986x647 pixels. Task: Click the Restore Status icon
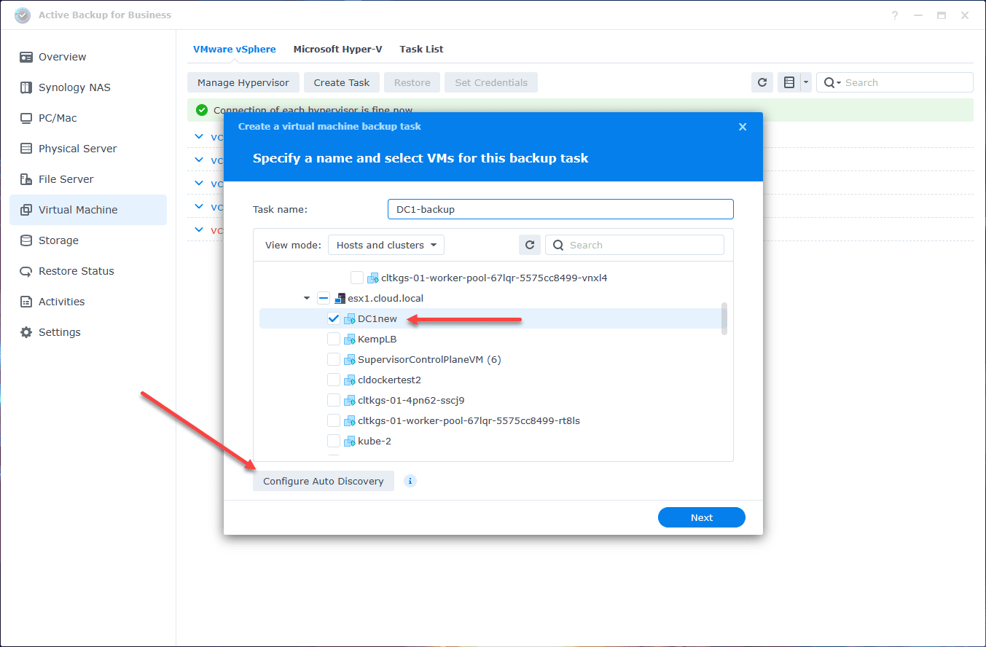26,271
